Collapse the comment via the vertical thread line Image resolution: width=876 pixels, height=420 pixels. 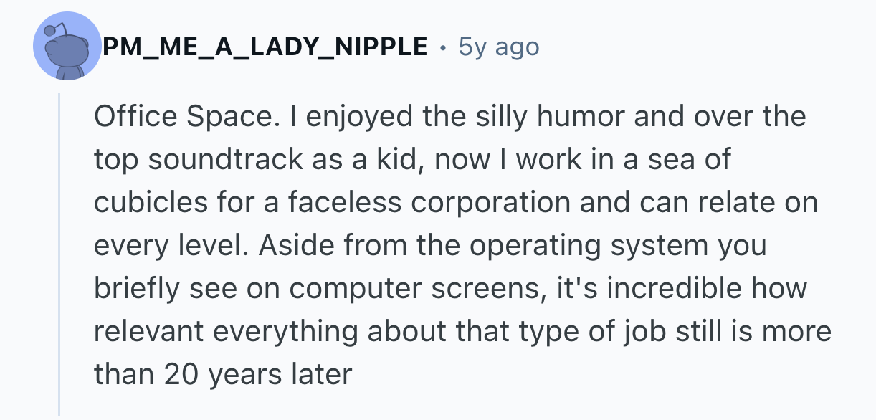pyautogui.click(x=60, y=251)
